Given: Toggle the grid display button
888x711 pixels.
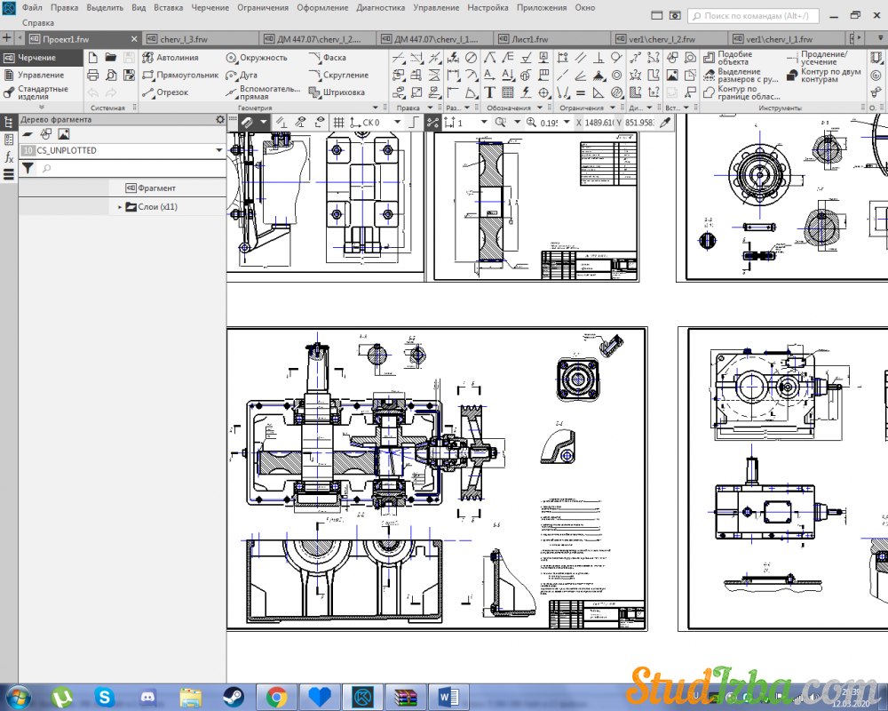Looking at the screenshot, I should [x=338, y=123].
